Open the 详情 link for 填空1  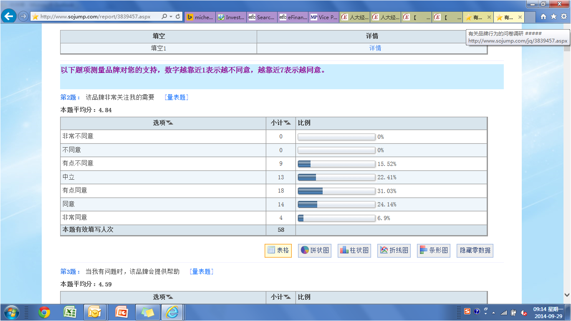coord(375,48)
